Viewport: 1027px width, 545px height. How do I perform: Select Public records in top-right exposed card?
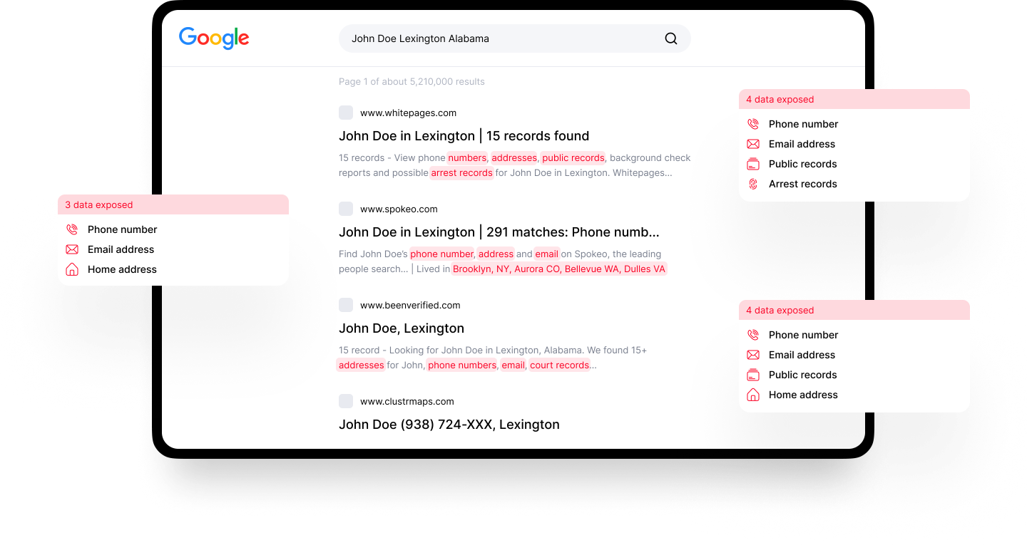coord(802,164)
